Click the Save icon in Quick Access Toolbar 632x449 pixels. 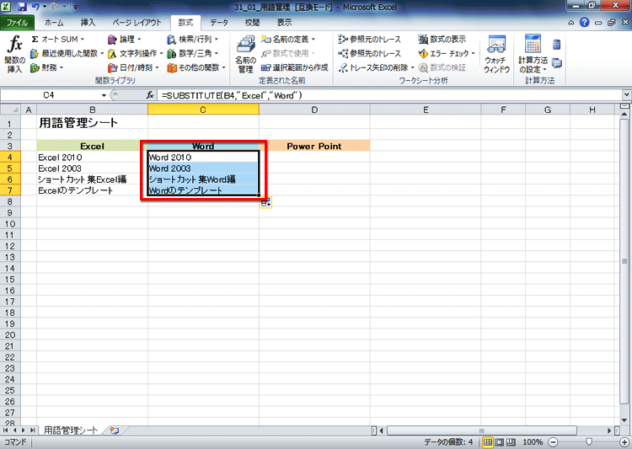click(x=22, y=7)
